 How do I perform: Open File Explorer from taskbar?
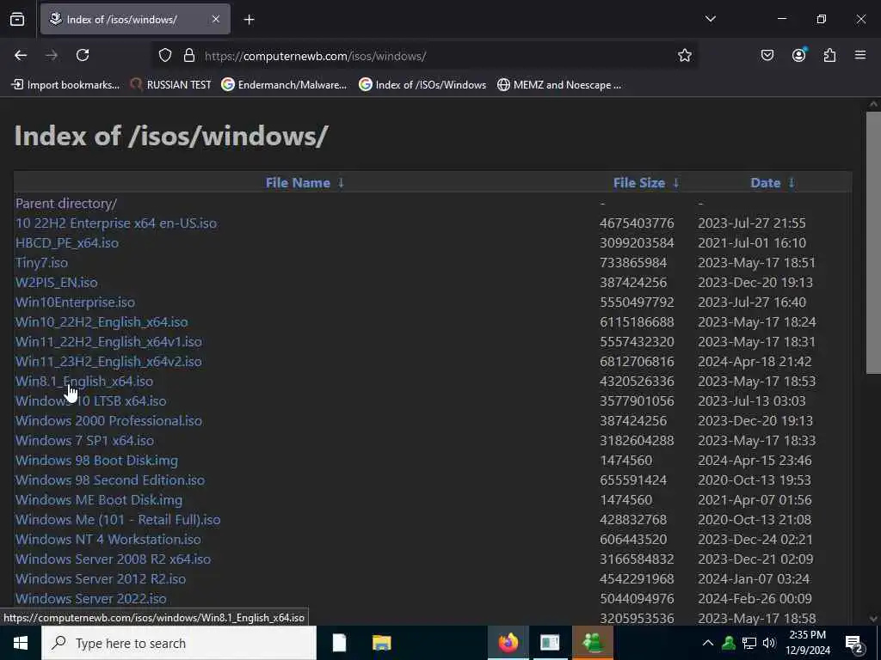[381, 643]
